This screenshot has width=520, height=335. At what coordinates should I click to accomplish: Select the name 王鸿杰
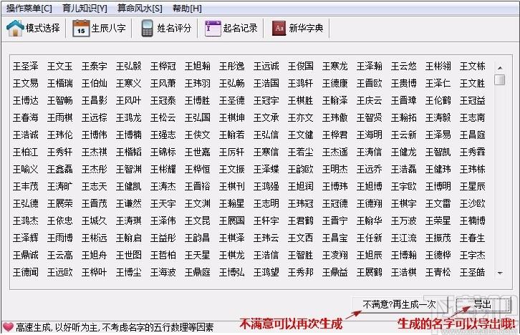(26, 220)
